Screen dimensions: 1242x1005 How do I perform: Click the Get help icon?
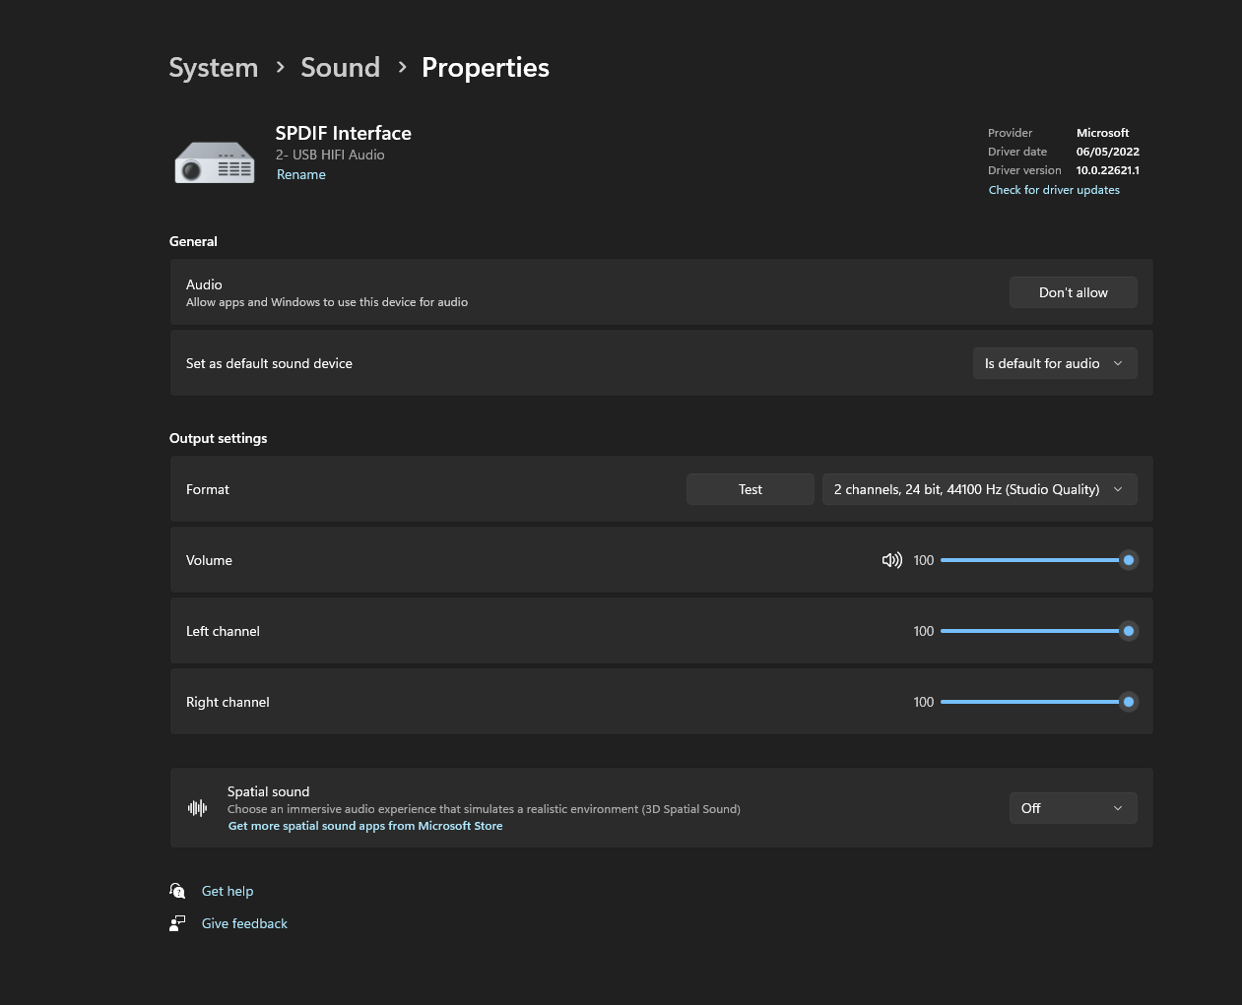177,891
